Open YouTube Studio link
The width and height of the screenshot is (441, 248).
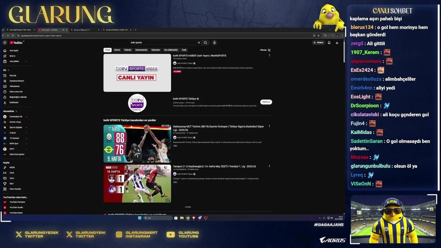(x=16, y=207)
